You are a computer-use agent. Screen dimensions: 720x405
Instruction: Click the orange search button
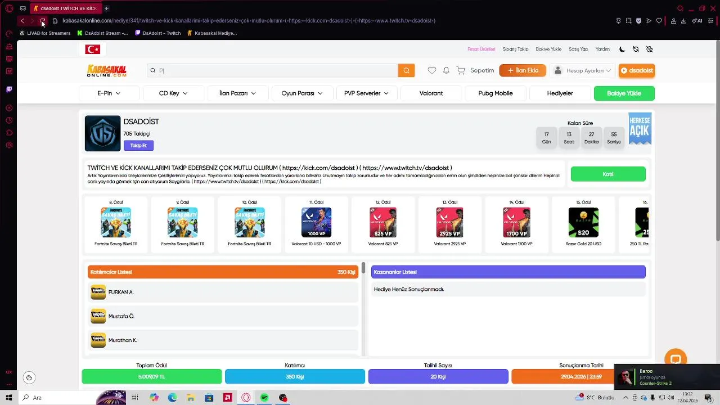pyautogui.click(x=406, y=70)
